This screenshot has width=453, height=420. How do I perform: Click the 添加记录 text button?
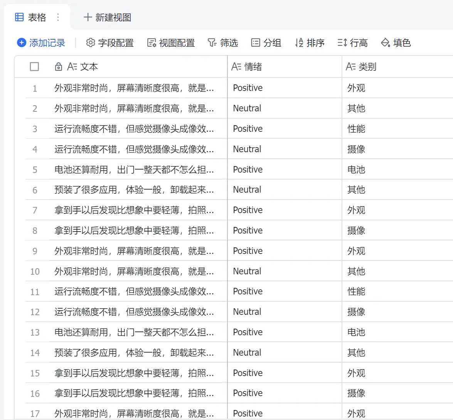pyautogui.click(x=47, y=43)
